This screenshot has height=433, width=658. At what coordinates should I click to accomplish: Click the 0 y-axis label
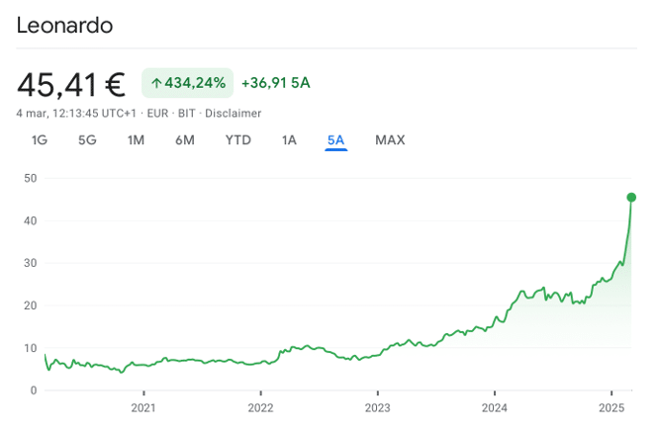(34, 390)
